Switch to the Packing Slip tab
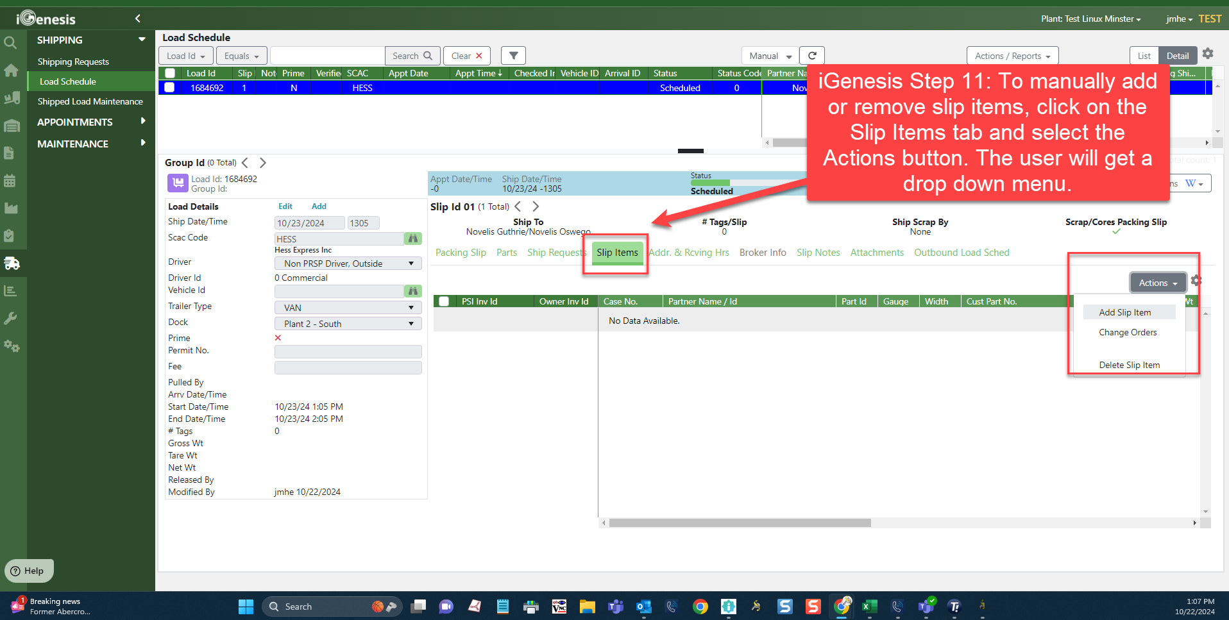 point(461,253)
